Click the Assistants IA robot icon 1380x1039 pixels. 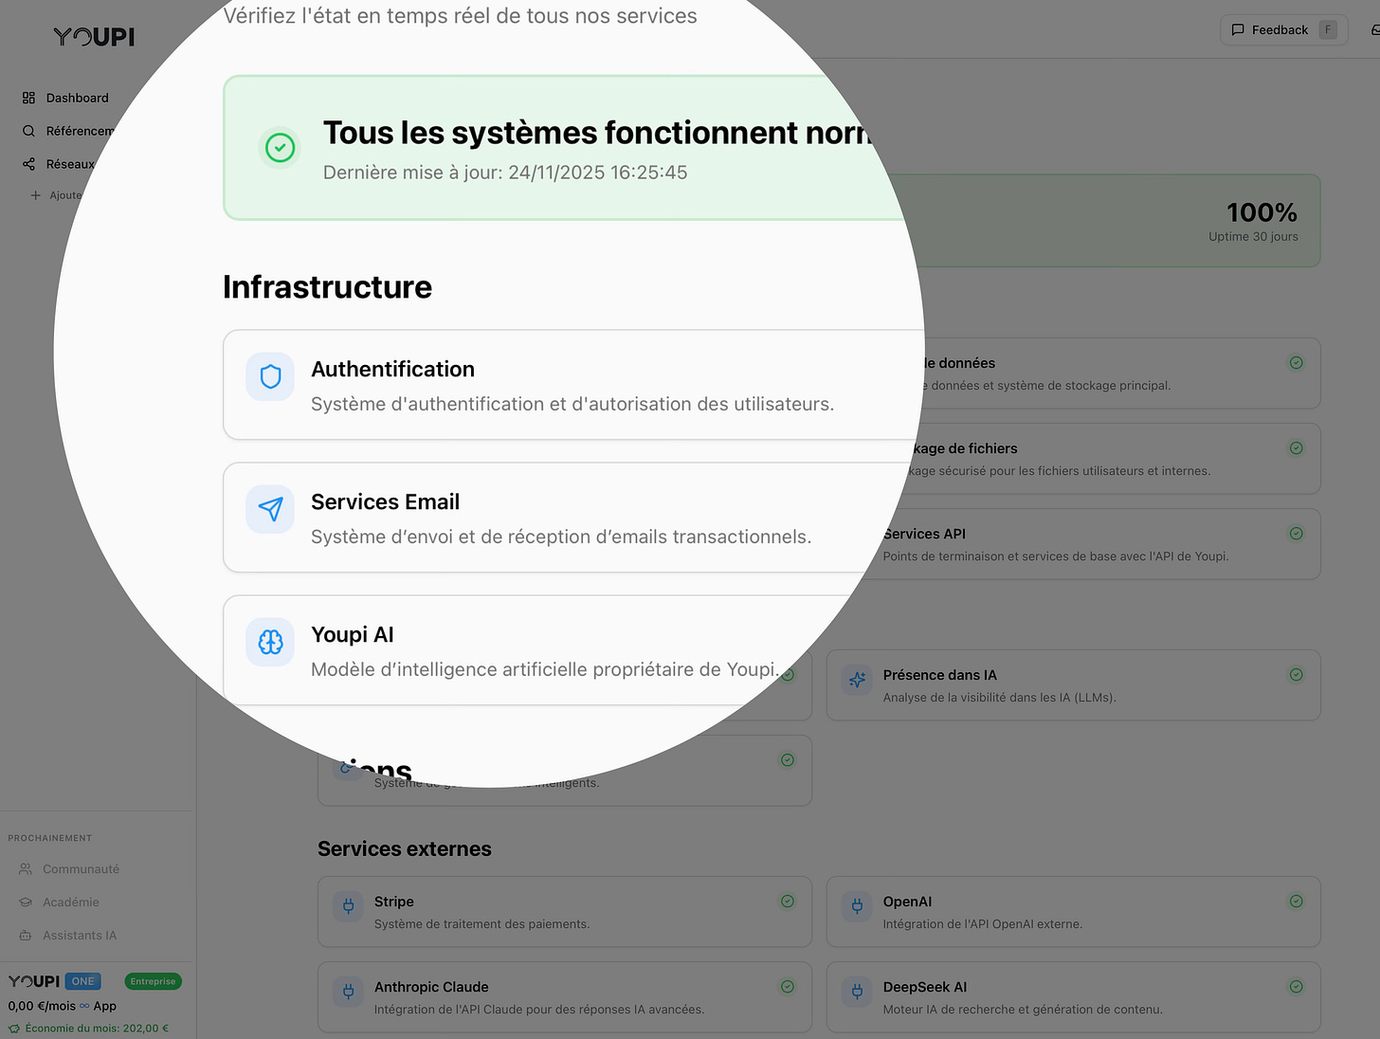26,936
